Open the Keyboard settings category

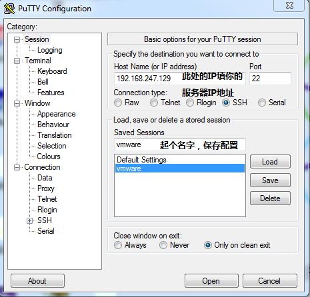(x=52, y=71)
